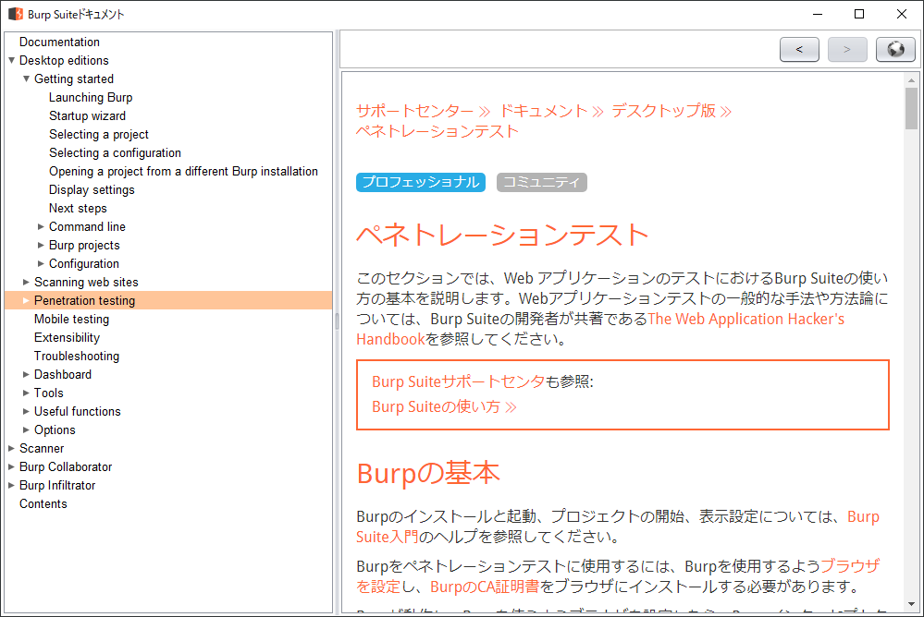Click the blue プロフェッショナル badge

click(420, 182)
